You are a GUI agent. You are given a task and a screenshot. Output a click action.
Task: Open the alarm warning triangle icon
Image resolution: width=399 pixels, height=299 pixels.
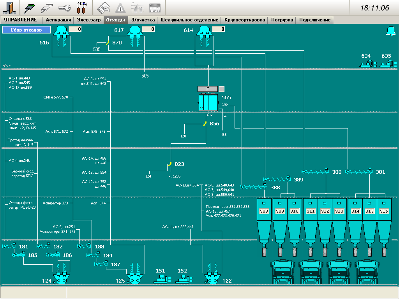tap(120, 8)
